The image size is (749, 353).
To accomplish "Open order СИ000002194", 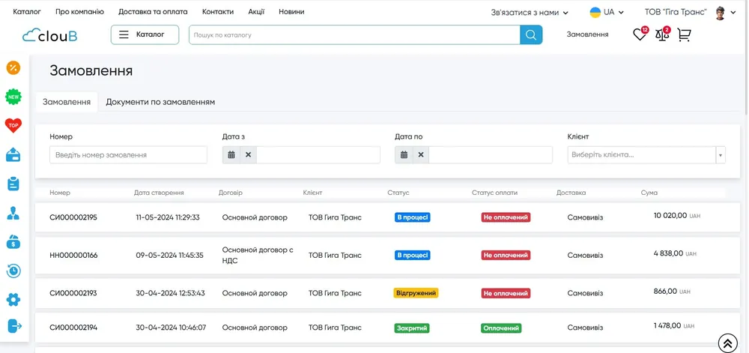I will coord(73,328).
